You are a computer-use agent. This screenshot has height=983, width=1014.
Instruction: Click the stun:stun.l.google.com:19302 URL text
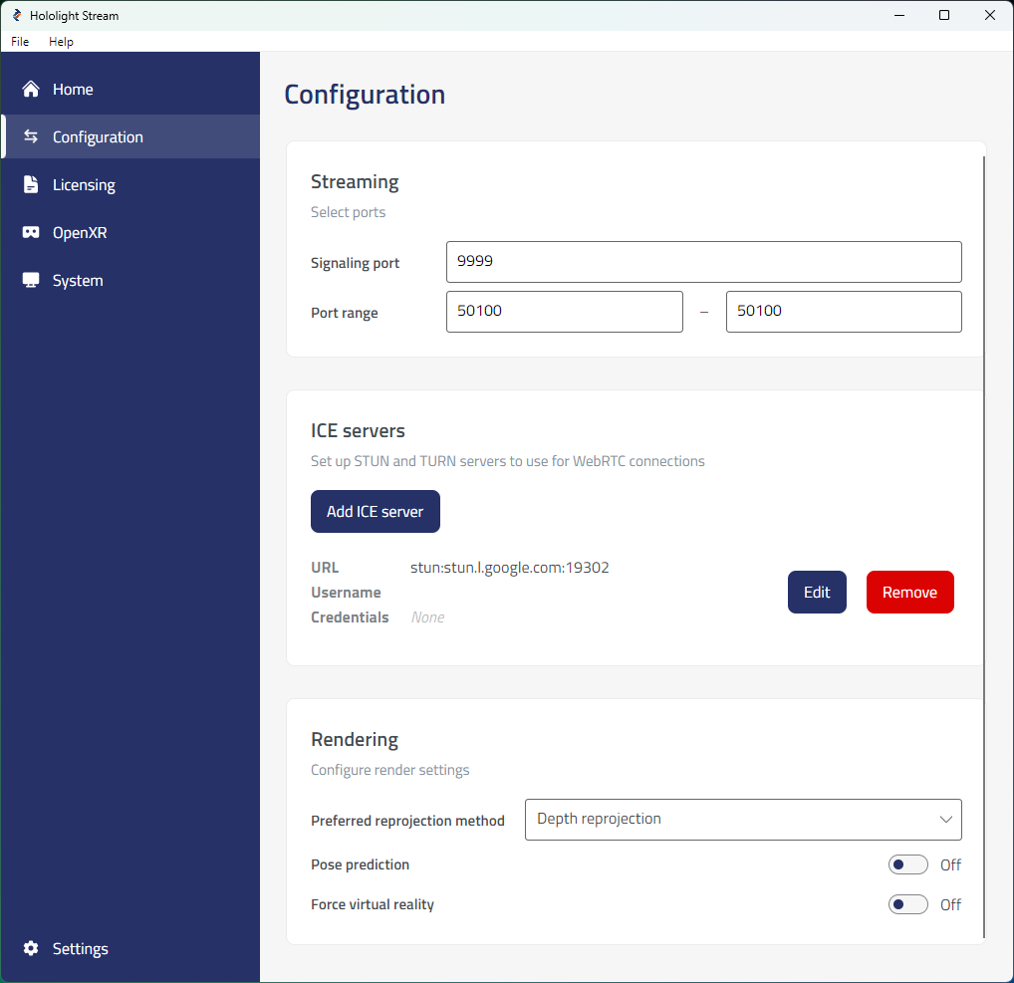510,567
